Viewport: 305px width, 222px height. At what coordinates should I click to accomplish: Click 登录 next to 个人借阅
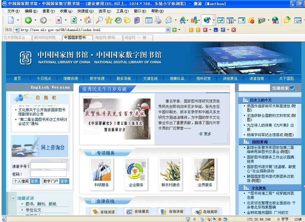pyautogui.click(x=34, y=181)
